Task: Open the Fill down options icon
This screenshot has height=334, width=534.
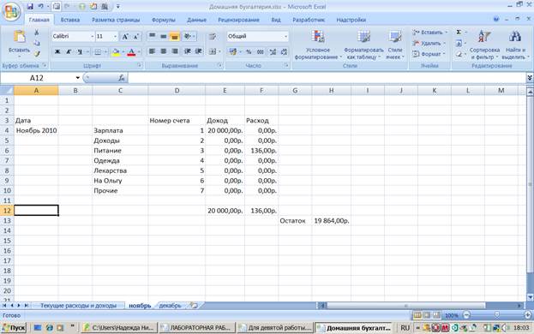Action: [459, 43]
